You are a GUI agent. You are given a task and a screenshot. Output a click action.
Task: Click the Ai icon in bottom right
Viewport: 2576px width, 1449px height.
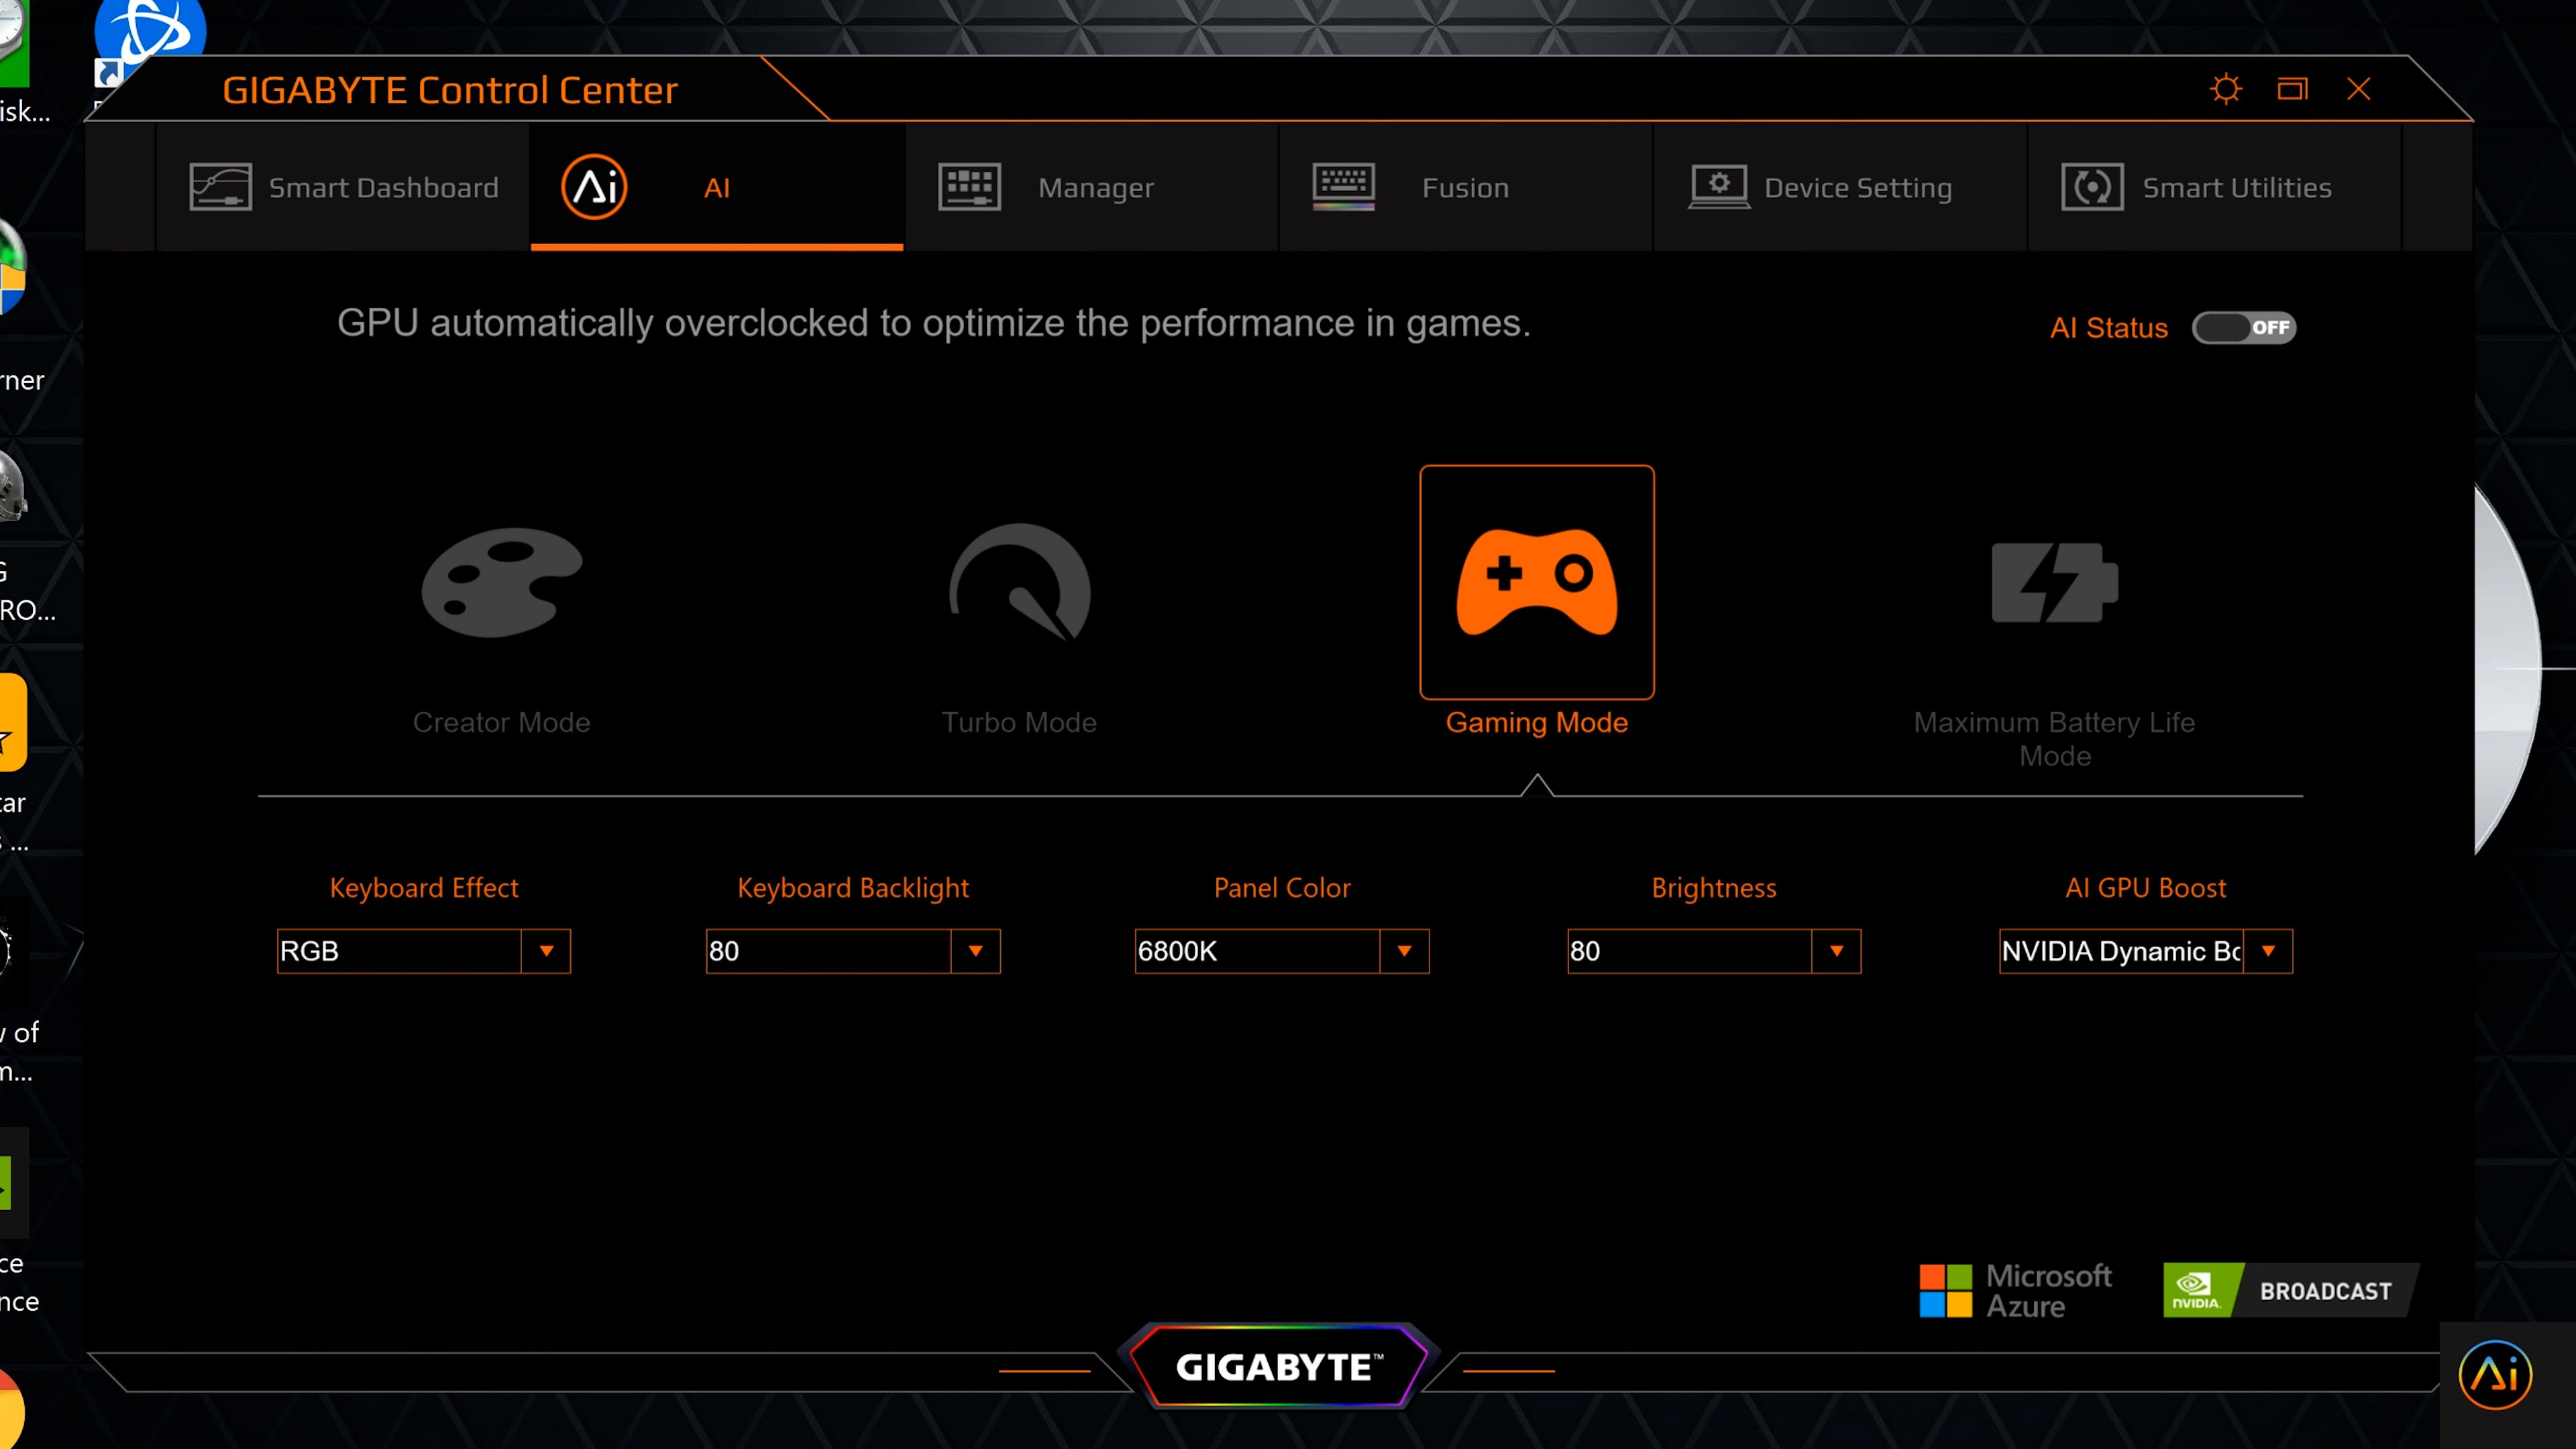pyautogui.click(x=2495, y=1371)
